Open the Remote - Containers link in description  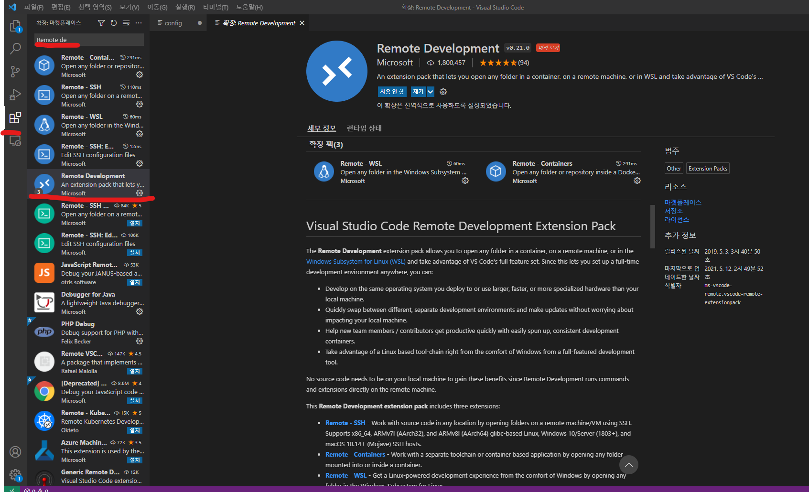(x=355, y=454)
